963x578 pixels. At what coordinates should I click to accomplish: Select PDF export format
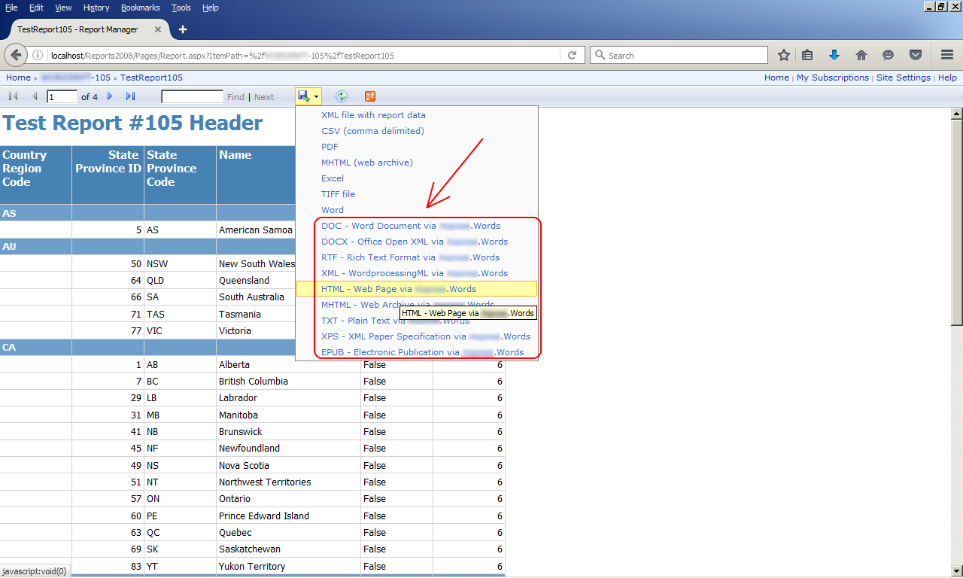tap(330, 147)
